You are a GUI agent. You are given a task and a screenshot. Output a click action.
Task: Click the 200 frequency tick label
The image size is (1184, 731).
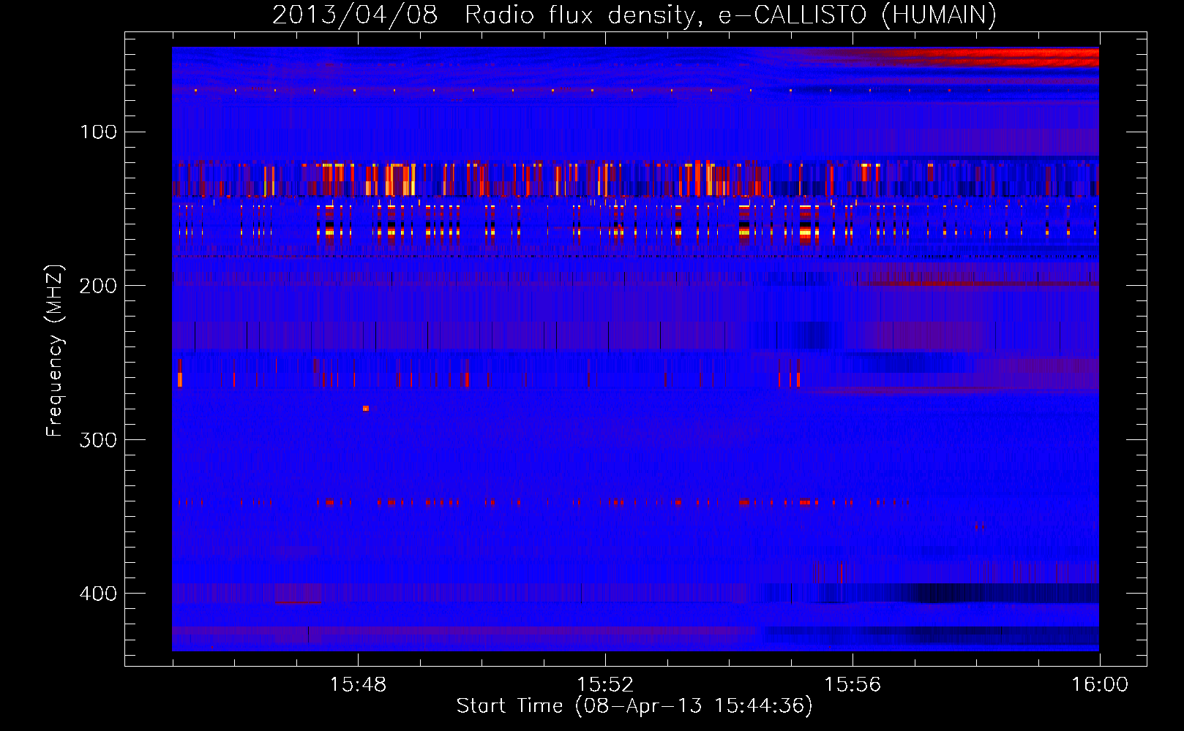pos(98,286)
